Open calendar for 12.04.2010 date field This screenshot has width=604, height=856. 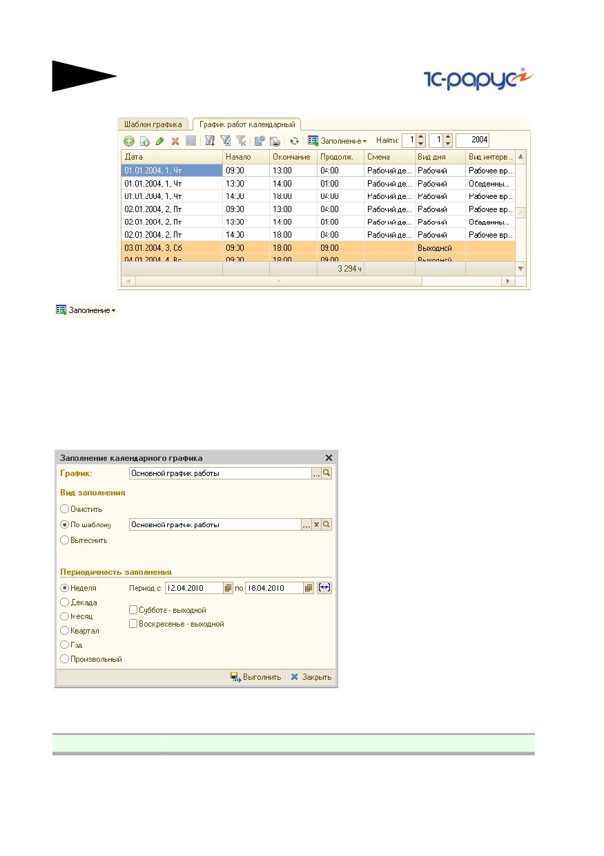[x=228, y=588]
